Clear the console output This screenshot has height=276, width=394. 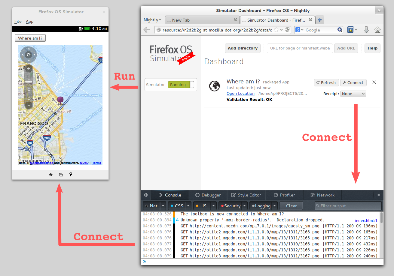tap(291, 206)
